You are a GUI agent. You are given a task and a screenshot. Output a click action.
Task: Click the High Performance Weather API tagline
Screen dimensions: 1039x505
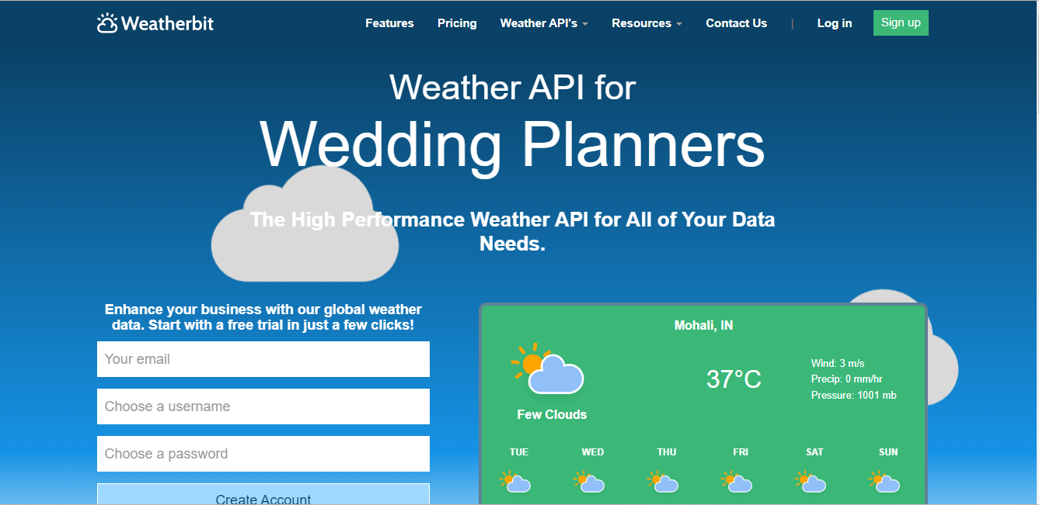512,231
